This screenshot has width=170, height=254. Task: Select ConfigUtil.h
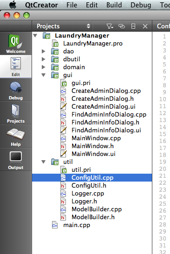pyautogui.click(x=89, y=185)
